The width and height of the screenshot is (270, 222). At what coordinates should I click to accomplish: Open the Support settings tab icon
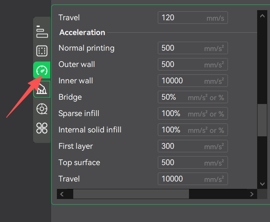(42, 90)
